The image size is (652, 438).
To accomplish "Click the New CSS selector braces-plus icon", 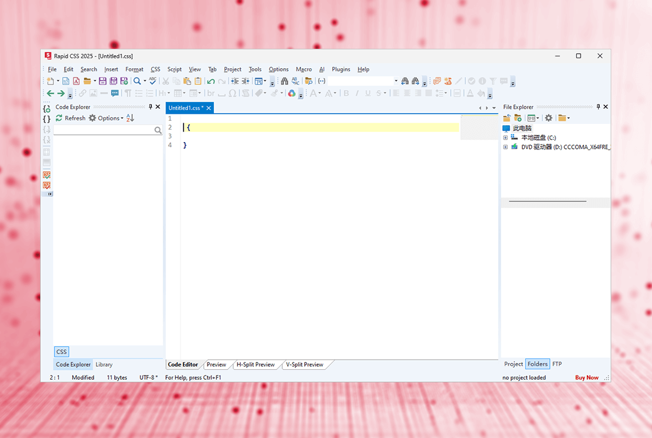I will click(46, 109).
